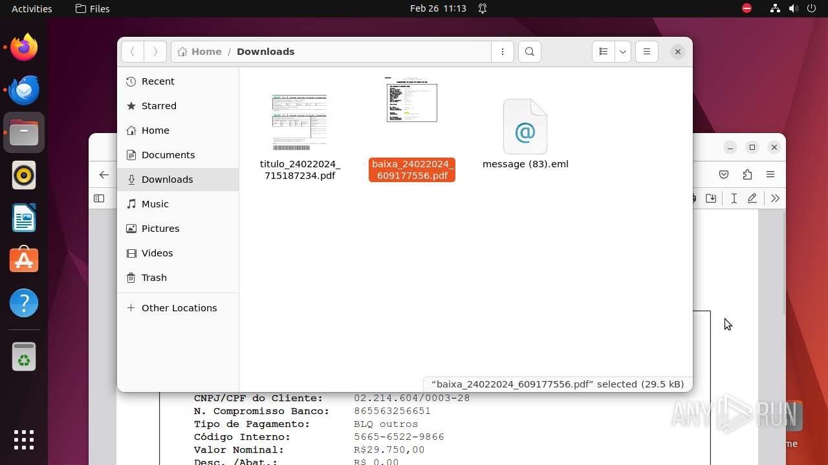Expand the view options dropdown arrow
The image size is (828, 465).
(x=623, y=52)
